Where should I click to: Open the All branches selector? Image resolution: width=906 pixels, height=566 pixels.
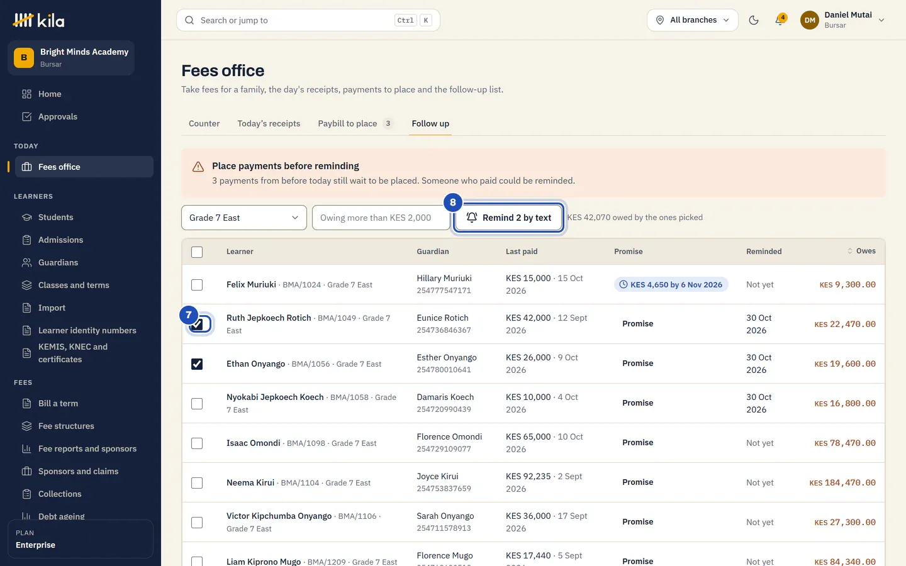(x=693, y=20)
